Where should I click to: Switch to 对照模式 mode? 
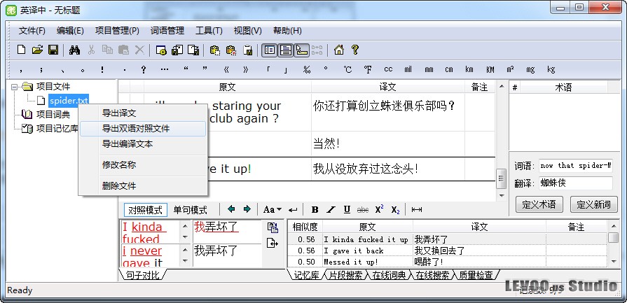pyautogui.click(x=146, y=210)
